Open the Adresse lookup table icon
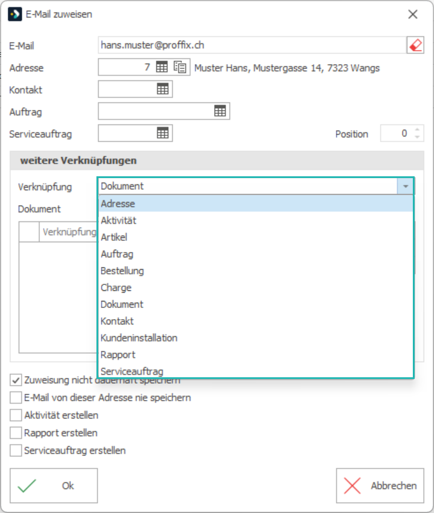Image resolution: width=434 pixels, height=513 pixels. [x=162, y=67]
